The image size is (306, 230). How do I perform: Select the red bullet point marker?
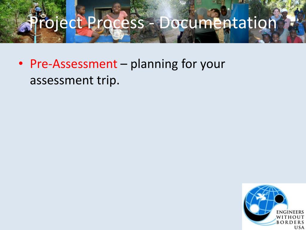(21, 63)
